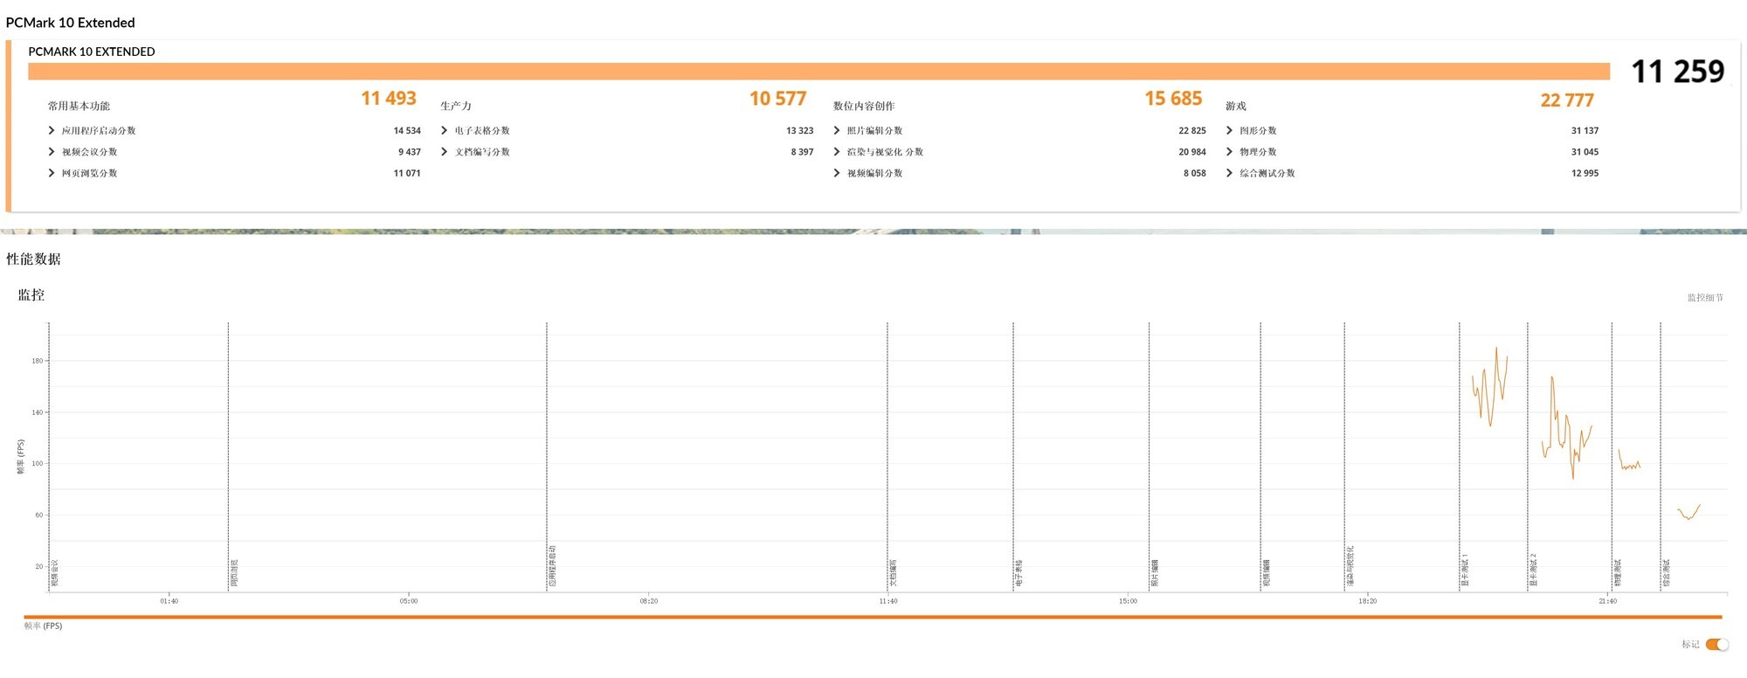Click the 显卡测试 1 timeline marker

coord(1465,570)
